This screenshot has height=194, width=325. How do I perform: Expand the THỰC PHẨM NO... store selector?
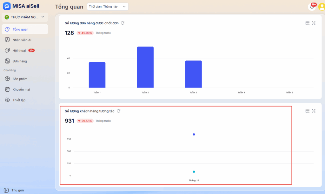tap(24, 17)
